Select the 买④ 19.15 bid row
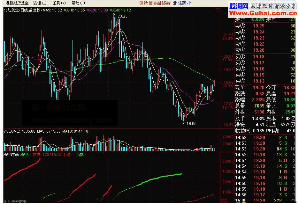 click(x=265, y=75)
